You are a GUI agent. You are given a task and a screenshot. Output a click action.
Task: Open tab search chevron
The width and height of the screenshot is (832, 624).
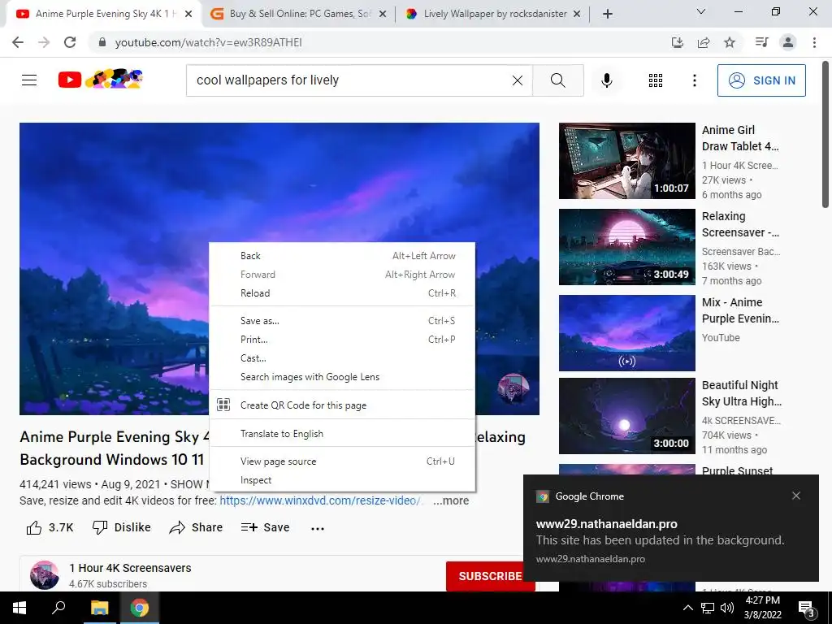tap(701, 11)
